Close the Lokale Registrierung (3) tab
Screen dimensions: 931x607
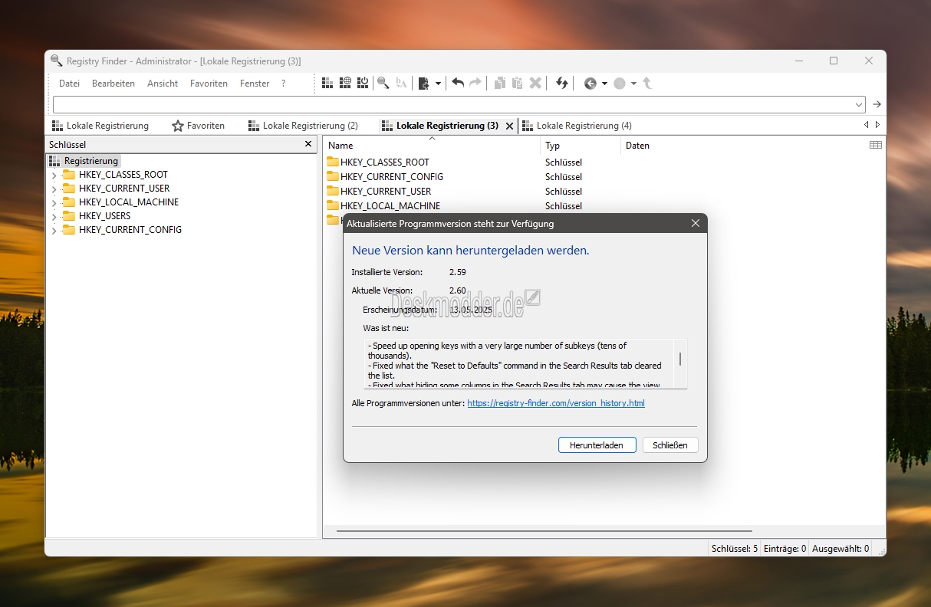pos(509,126)
